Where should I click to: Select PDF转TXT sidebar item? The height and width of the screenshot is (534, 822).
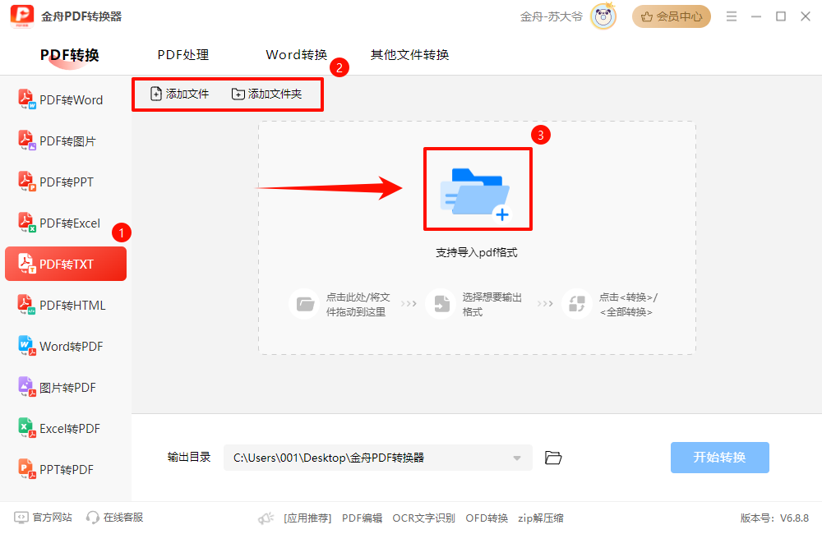coord(66,264)
